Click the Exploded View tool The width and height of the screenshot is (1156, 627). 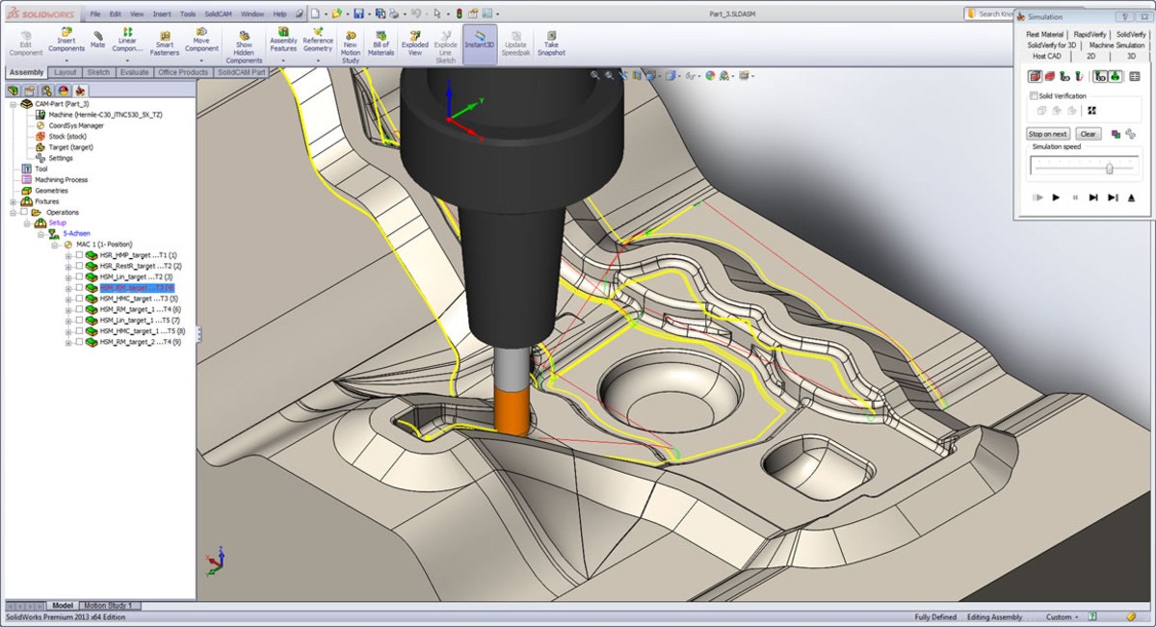pyautogui.click(x=414, y=43)
